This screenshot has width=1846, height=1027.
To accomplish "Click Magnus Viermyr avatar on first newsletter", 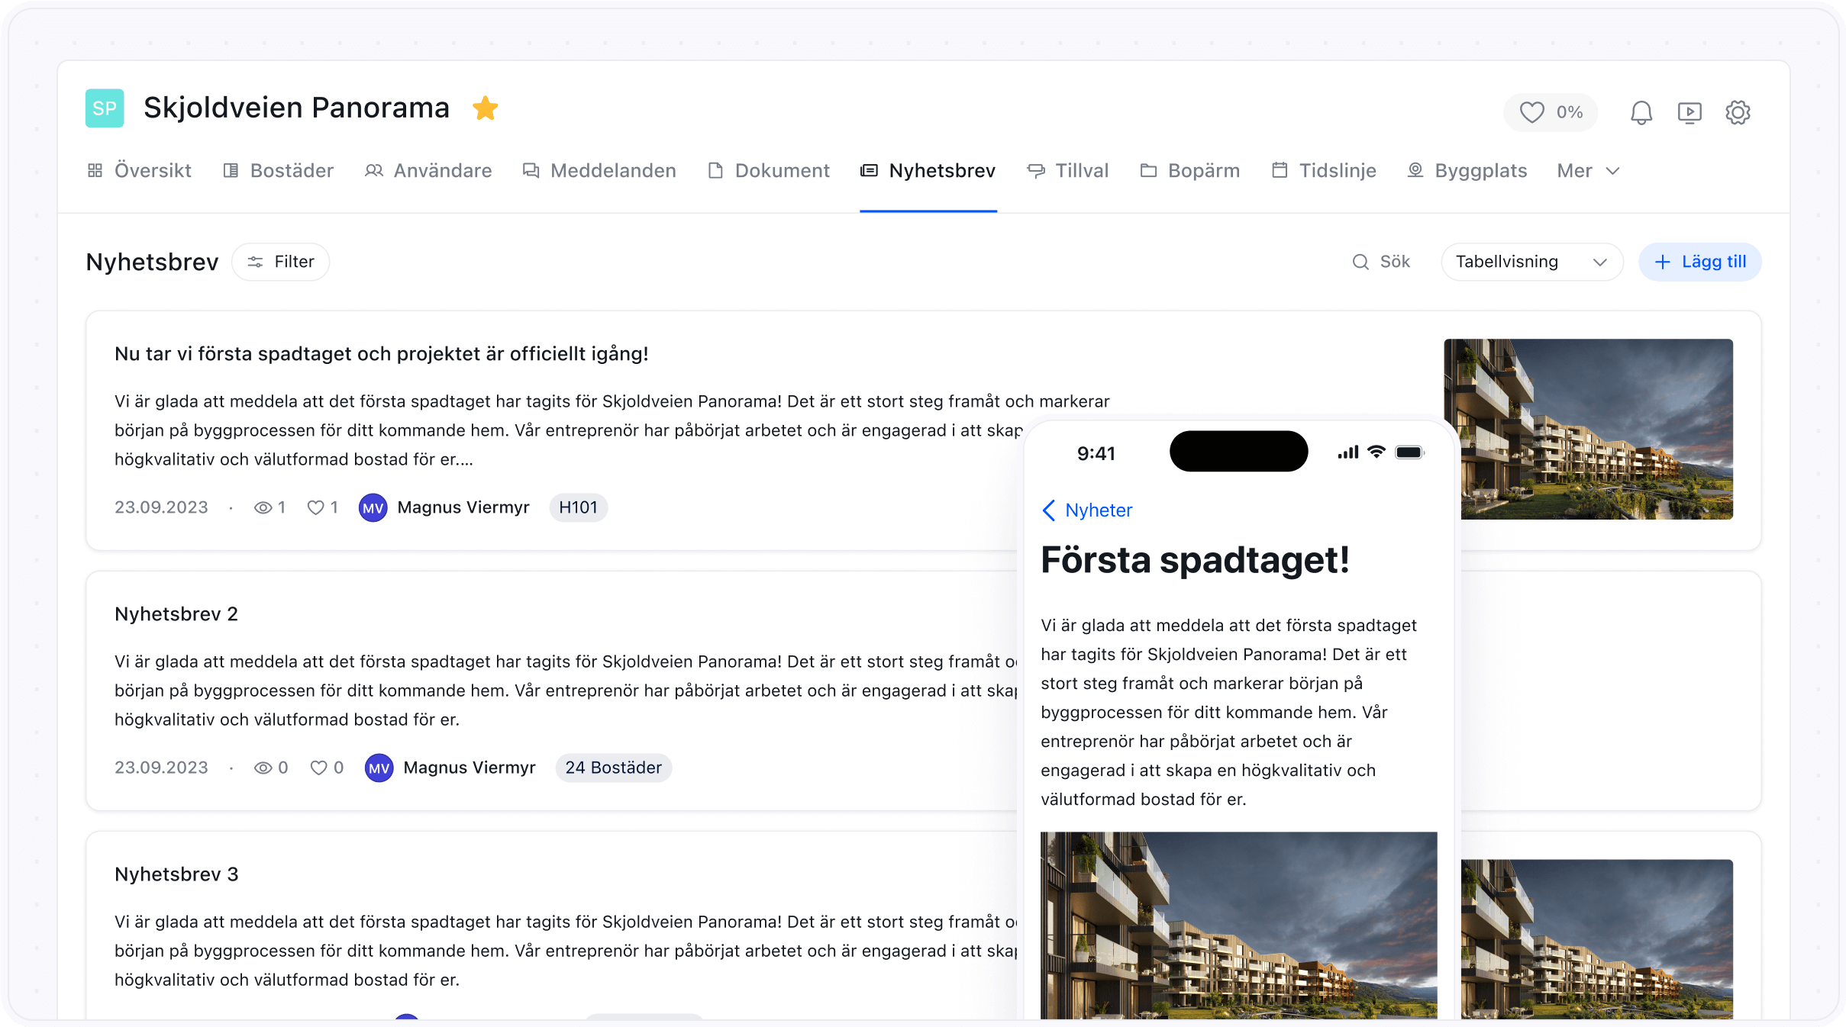I will 373,508.
